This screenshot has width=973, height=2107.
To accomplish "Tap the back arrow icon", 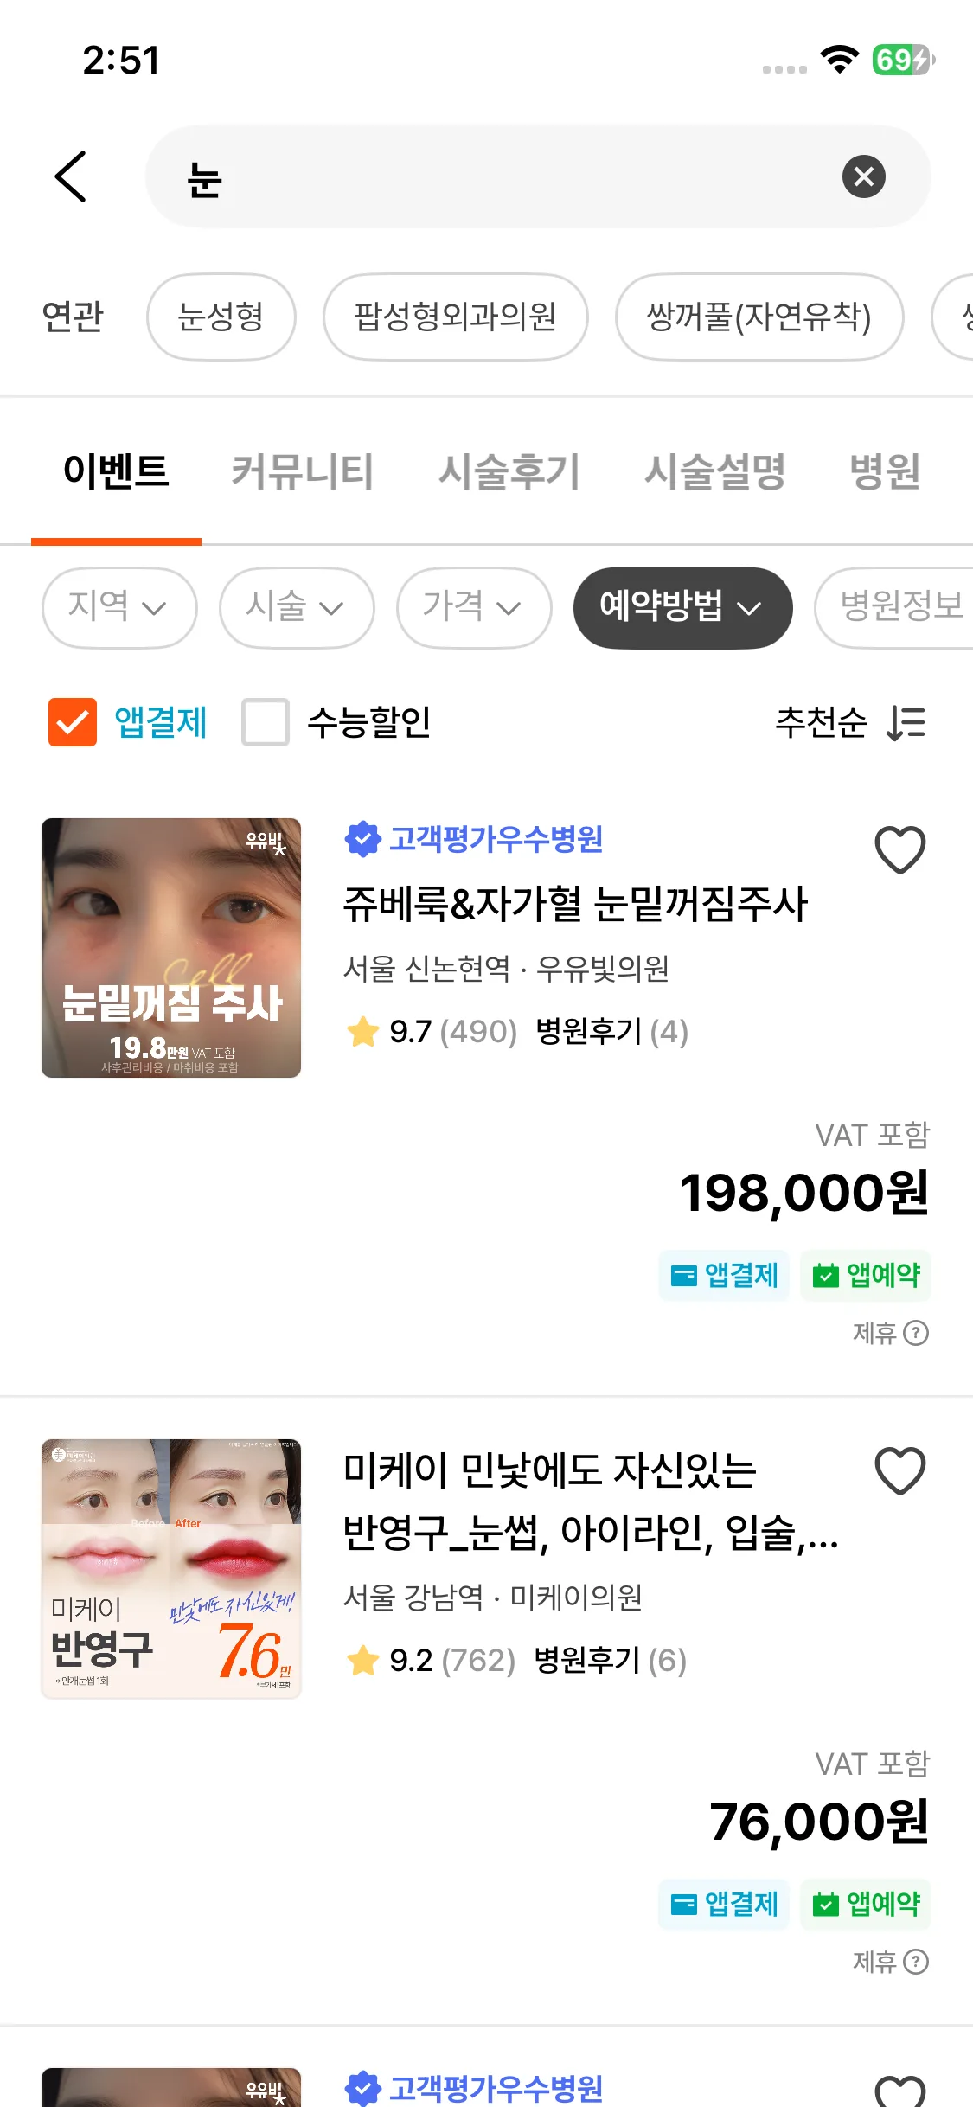I will pyautogui.click(x=71, y=176).
